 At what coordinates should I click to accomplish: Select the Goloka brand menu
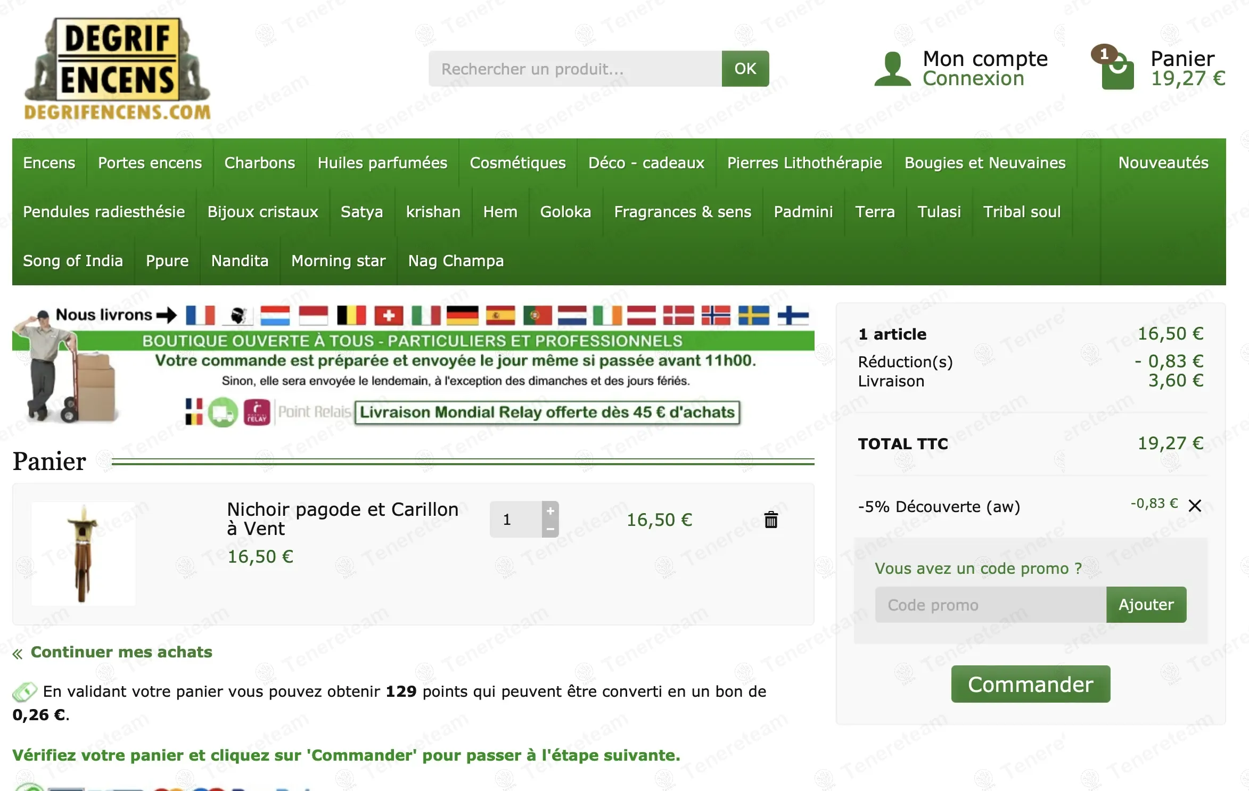[565, 212]
